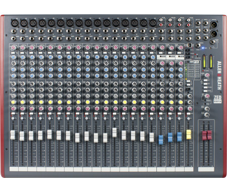
Task: Click the channel 1 pink pan knob
Action: (x=13, y=109)
